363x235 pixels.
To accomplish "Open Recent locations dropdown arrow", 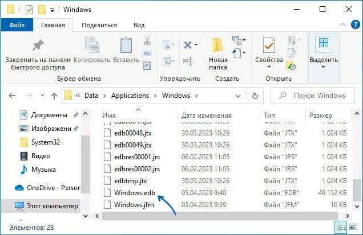I will 42,95.
